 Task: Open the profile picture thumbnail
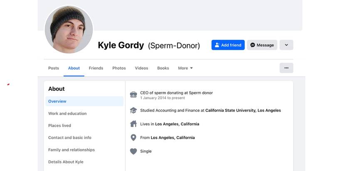pyautogui.click(x=69, y=30)
